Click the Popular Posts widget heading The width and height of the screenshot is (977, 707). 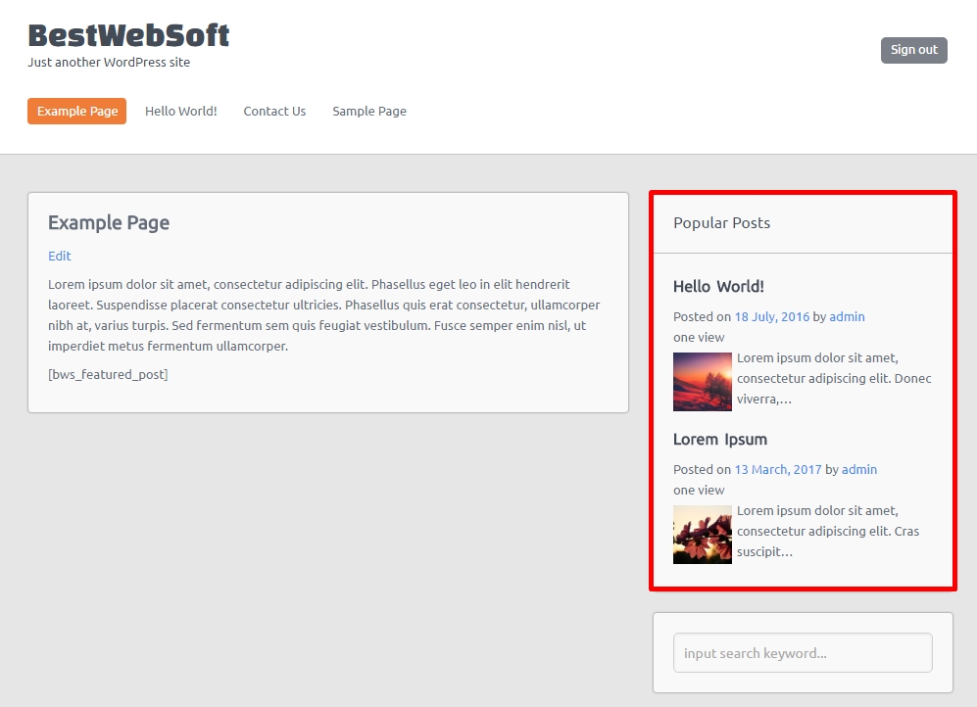(721, 223)
